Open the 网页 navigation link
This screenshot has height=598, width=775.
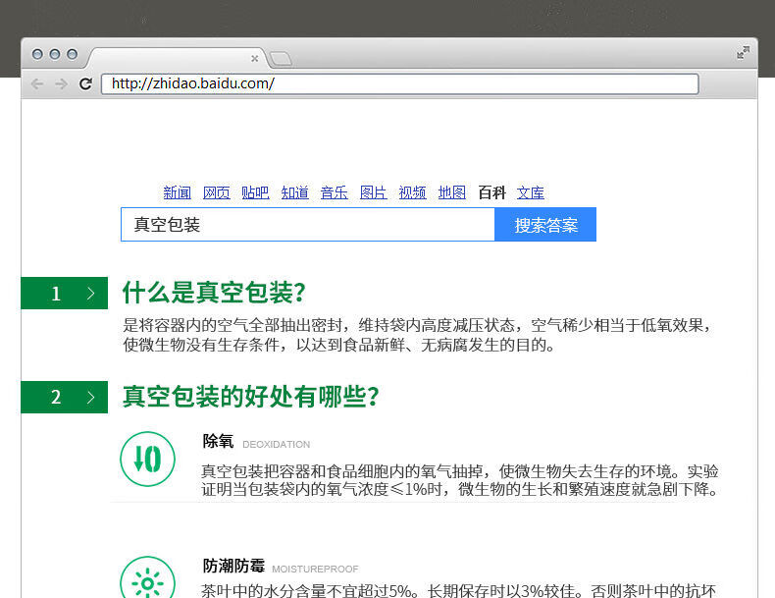click(x=216, y=192)
